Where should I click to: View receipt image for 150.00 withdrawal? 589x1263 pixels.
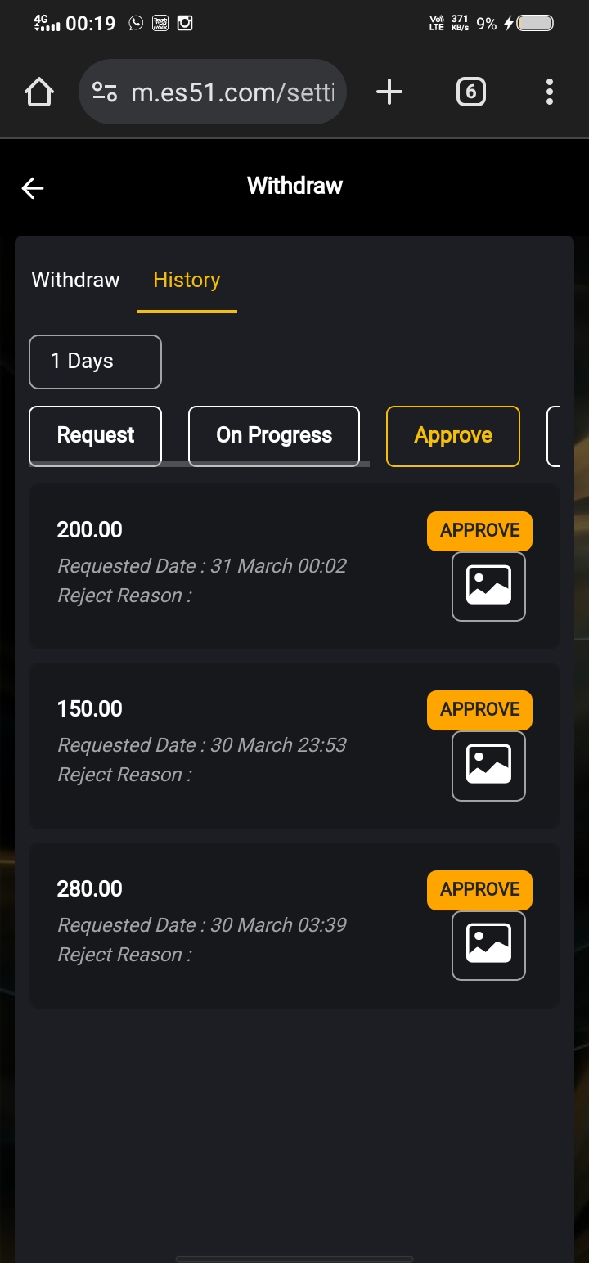tap(488, 766)
